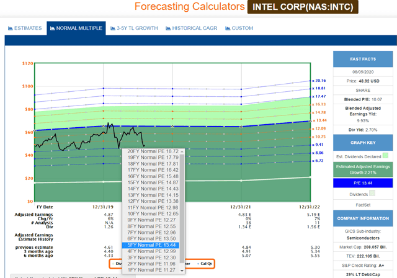Select the NORMAL MULTIPLE tab
Viewport: 397px width, 278px height.
76,28
